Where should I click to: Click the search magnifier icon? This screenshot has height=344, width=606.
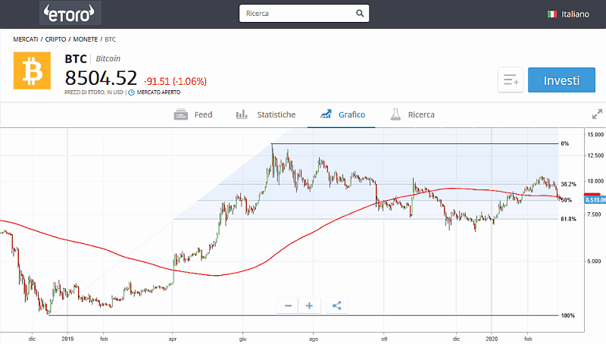(x=360, y=14)
